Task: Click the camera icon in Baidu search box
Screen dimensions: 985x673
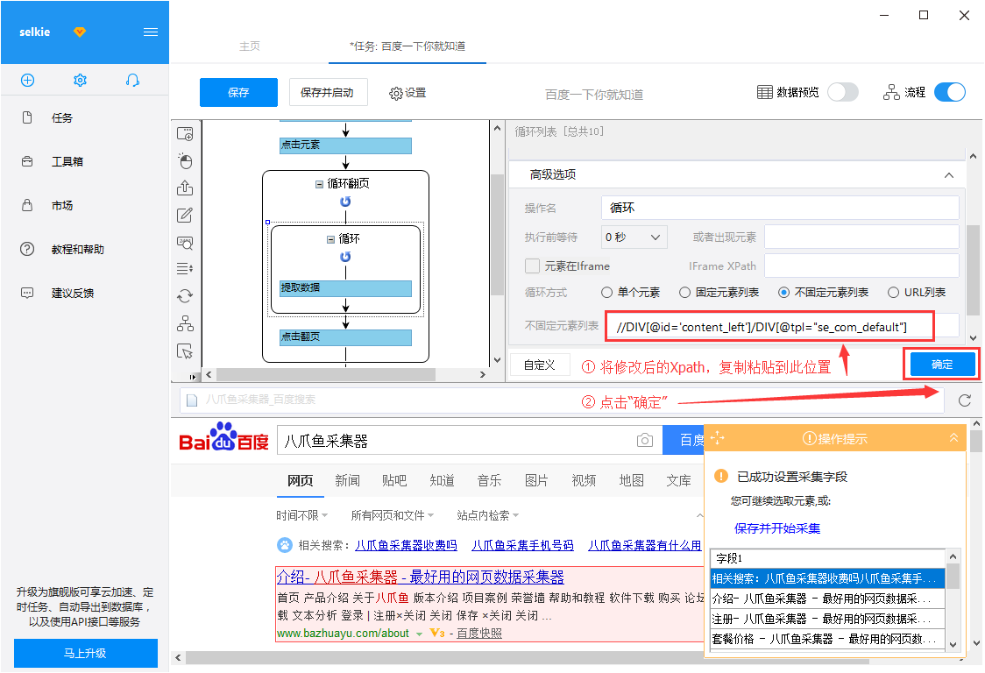Action: coord(644,441)
